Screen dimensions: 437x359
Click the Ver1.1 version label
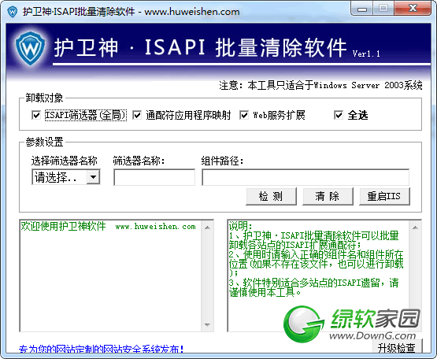tap(366, 54)
